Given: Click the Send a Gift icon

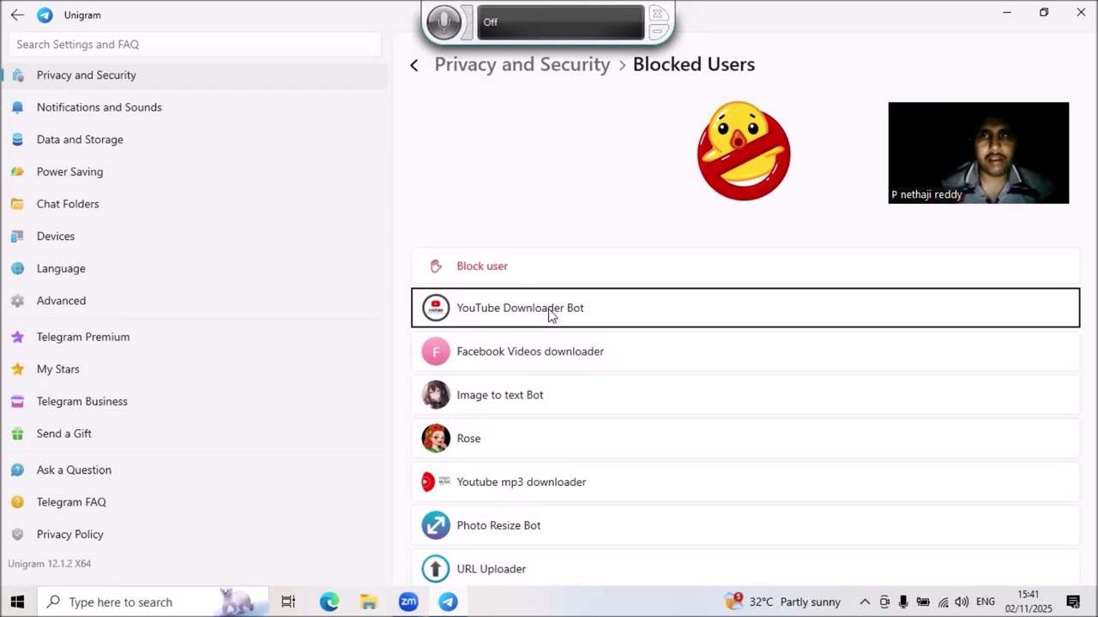Looking at the screenshot, I should click(x=17, y=434).
